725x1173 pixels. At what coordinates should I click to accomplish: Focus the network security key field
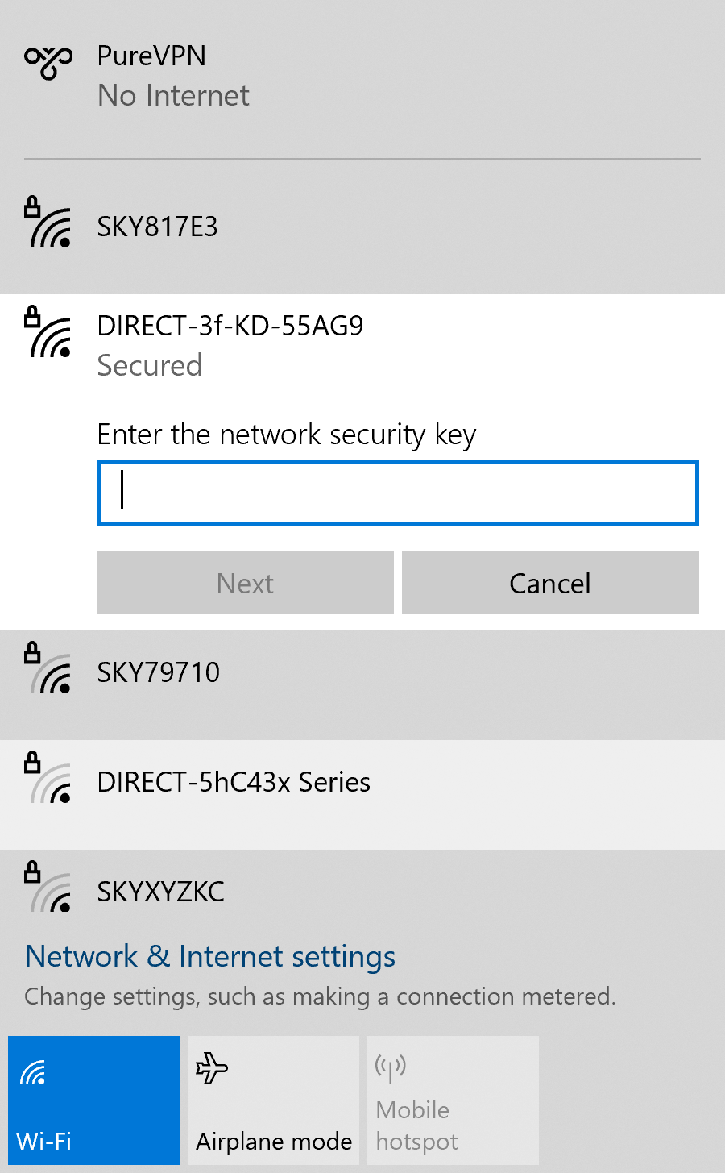[397, 493]
